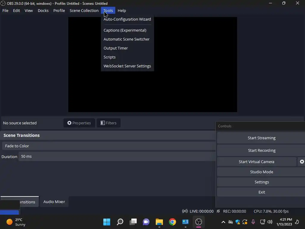This screenshot has width=305, height=229.
Task: Open Settings from Controls dock
Action: click(262, 182)
